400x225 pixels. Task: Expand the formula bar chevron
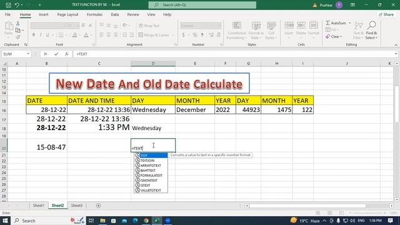(x=396, y=54)
